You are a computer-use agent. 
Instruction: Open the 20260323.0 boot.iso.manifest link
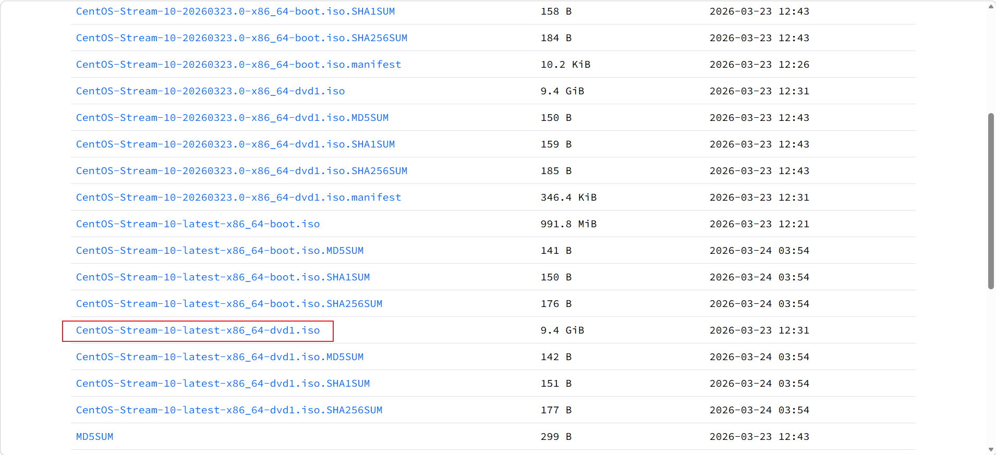click(238, 65)
